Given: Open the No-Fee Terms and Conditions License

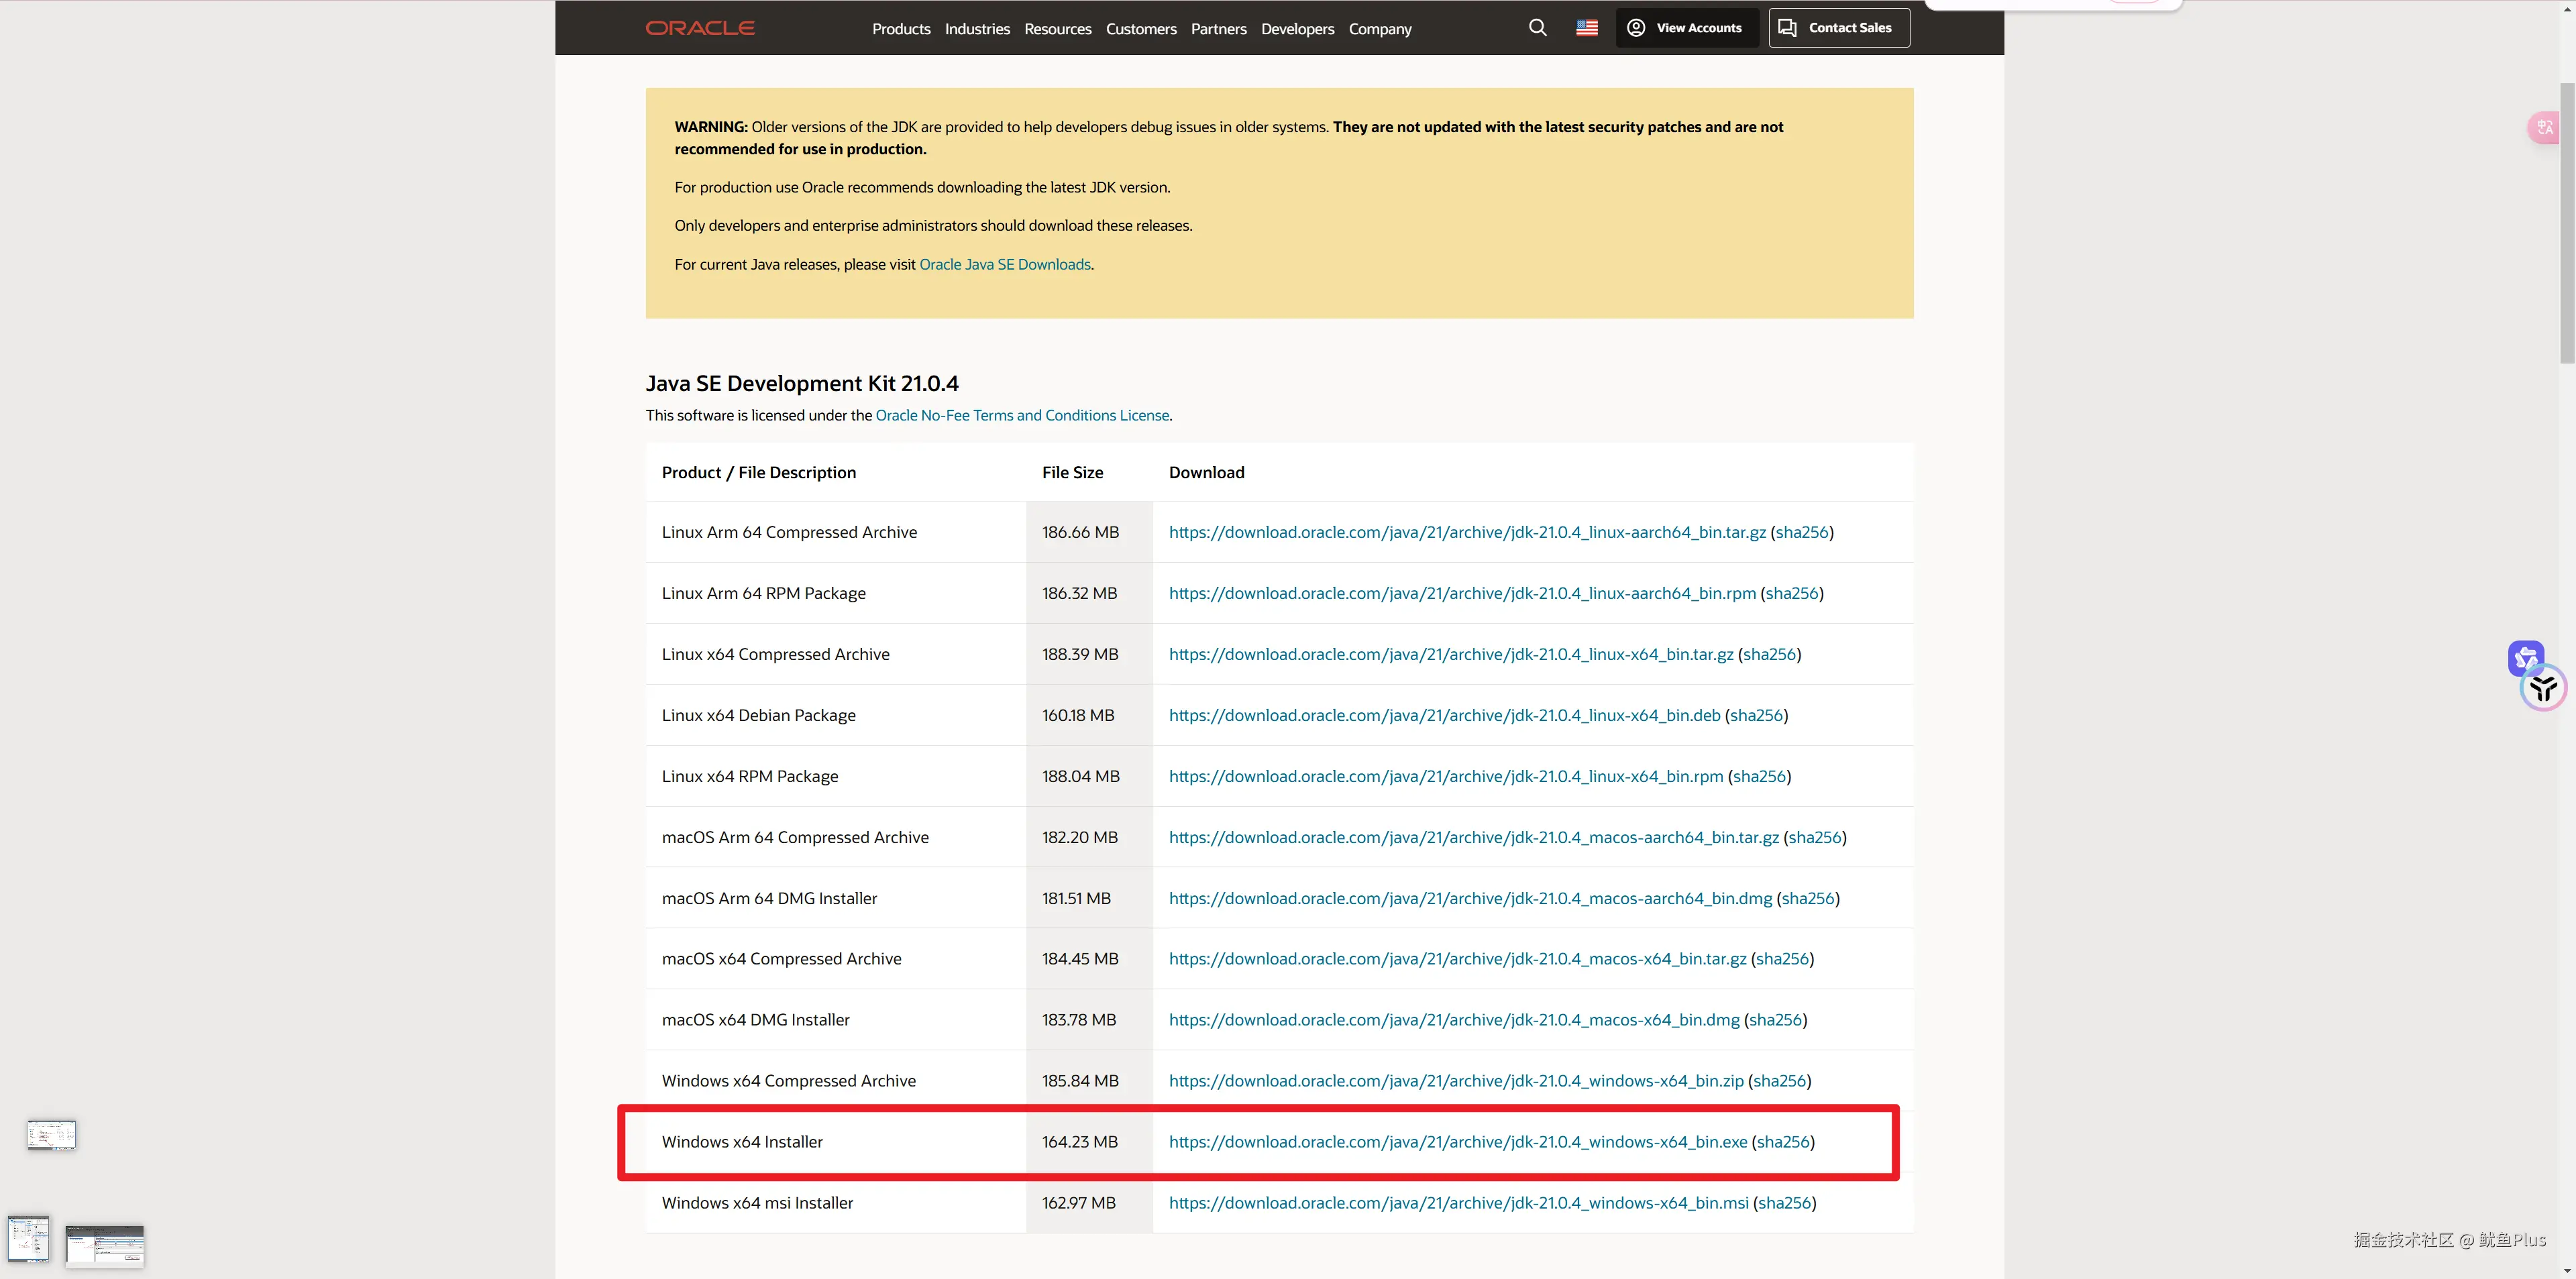Looking at the screenshot, I should click(1021, 415).
